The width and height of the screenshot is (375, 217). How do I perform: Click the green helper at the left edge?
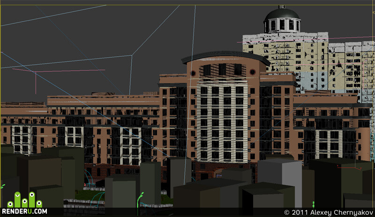pos(2,186)
